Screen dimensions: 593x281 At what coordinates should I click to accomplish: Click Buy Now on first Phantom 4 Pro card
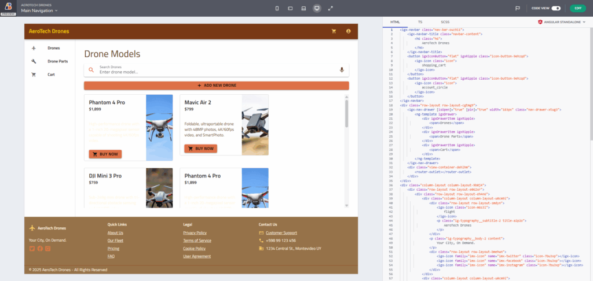[105, 154]
